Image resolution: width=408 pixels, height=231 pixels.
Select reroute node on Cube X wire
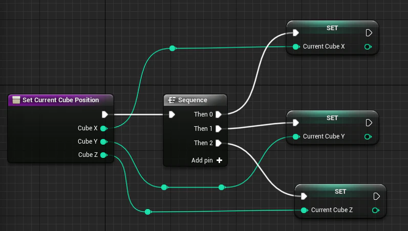click(172, 49)
